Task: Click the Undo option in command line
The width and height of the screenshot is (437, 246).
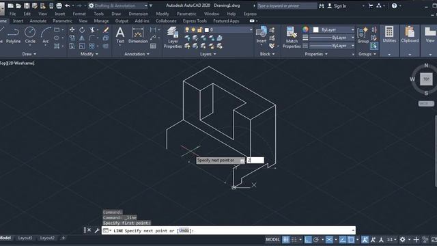Action: tap(184, 230)
